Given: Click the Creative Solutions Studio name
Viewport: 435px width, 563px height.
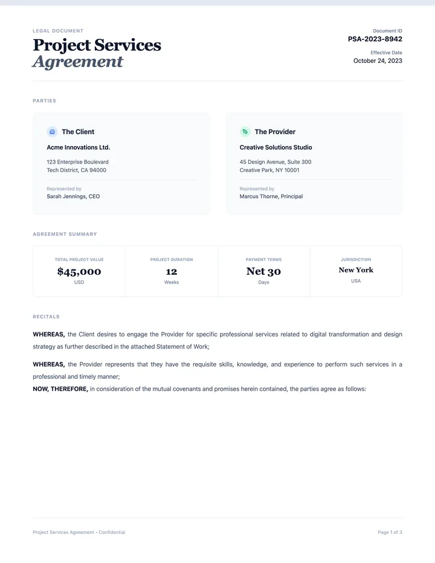Looking at the screenshot, I should [275, 147].
